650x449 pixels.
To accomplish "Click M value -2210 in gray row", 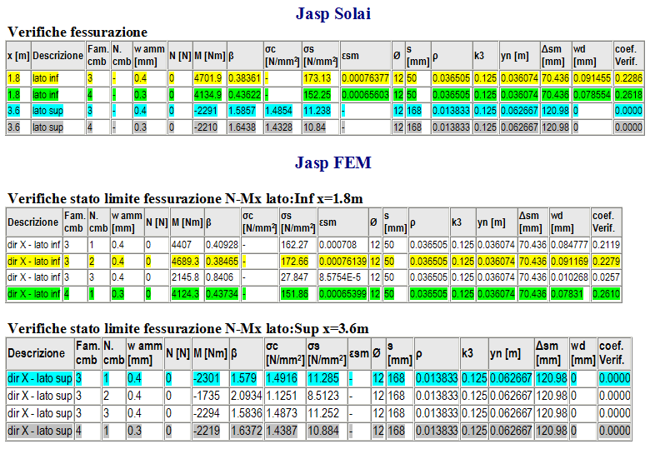I will coord(205,127).
